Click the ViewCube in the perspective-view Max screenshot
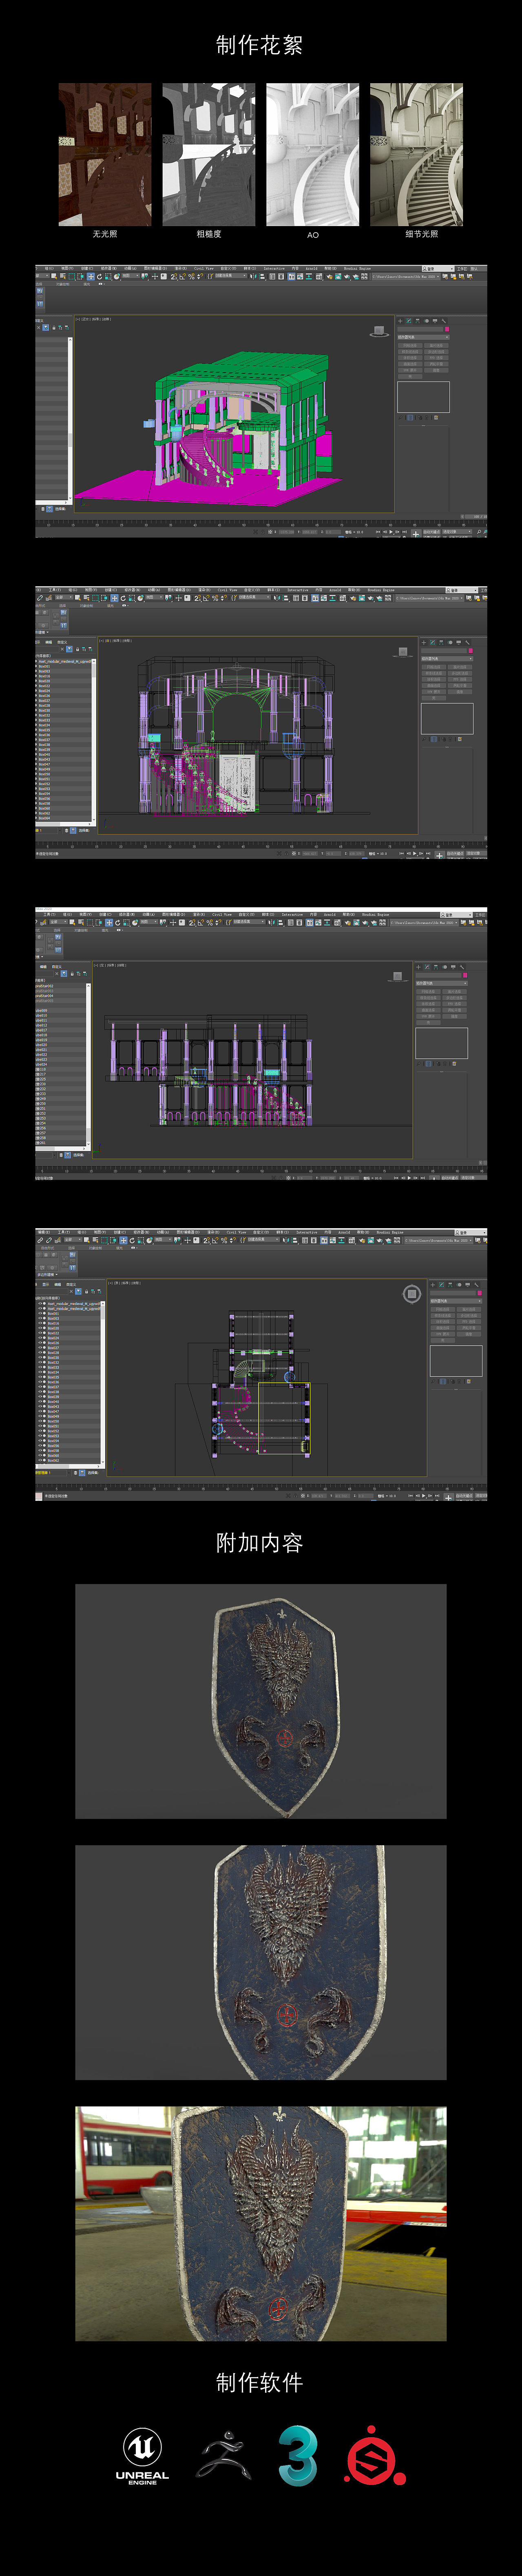 pyautogui.click(x=379, y=330)
